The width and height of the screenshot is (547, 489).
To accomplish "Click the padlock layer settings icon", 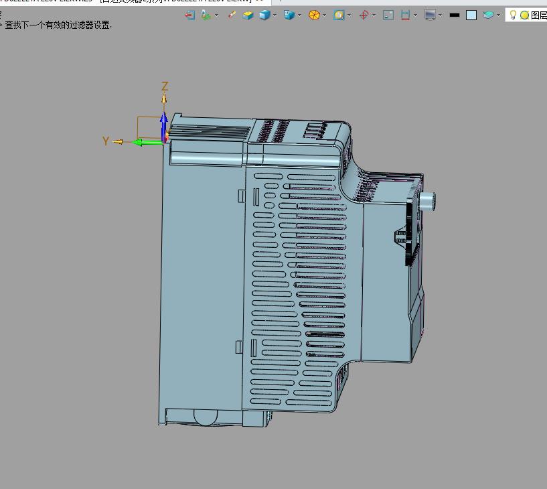I will point(206,15).
